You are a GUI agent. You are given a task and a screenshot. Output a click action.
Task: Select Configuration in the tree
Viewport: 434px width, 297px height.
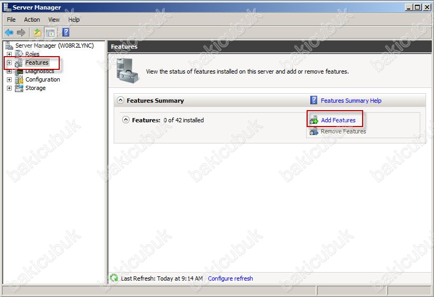(43, 79)
